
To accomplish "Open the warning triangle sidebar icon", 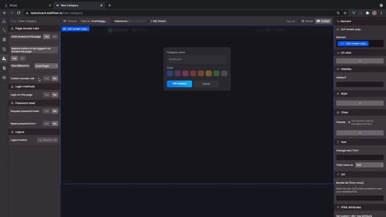I will click(x=4, y=22).
